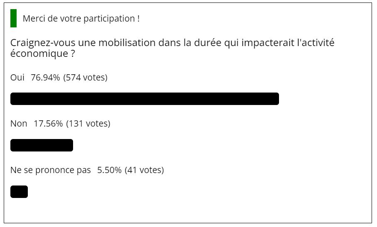Click the 'Merci de votre participation !' text
This screenshot has height=227, width=377.
click(x=81, y=19)
